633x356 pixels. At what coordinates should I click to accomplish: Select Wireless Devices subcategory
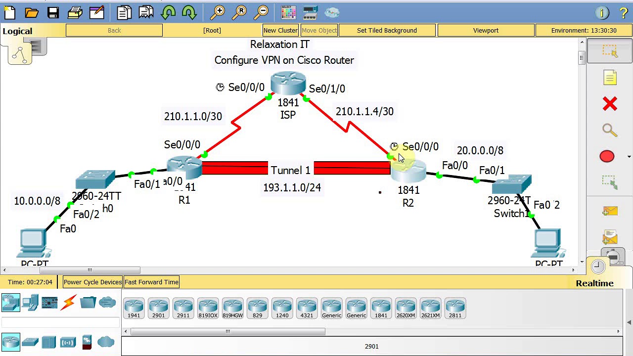68,342
